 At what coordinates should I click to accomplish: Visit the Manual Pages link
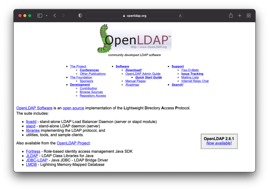coord(135,81)
